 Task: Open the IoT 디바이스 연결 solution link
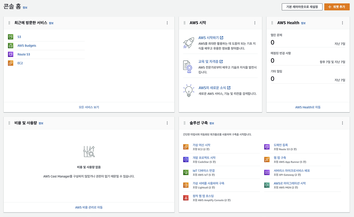(x=204, y=171)
